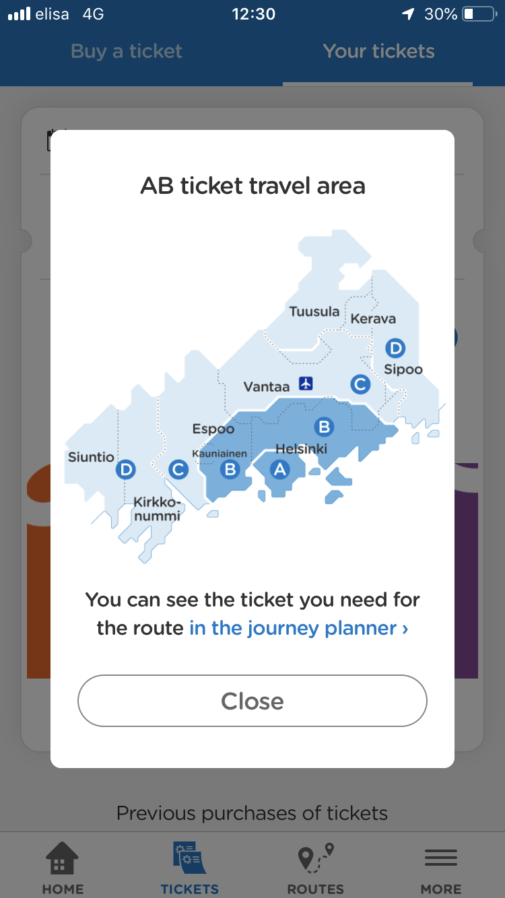The width and height of the screenshot is (505, 898).
Task: Tap the battery indicator in status bar
Action: [x=479, y=13]
